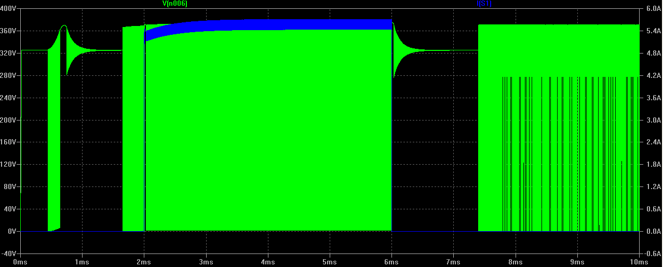Click the 3ms time axis label
The image size is (663, 267).
[x=206, y=262]
